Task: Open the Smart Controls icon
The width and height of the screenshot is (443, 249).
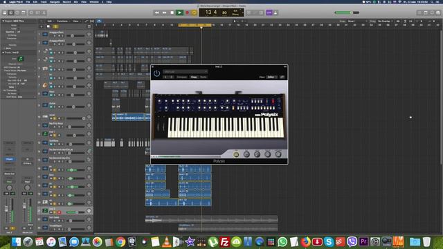Action: point(31,12)
